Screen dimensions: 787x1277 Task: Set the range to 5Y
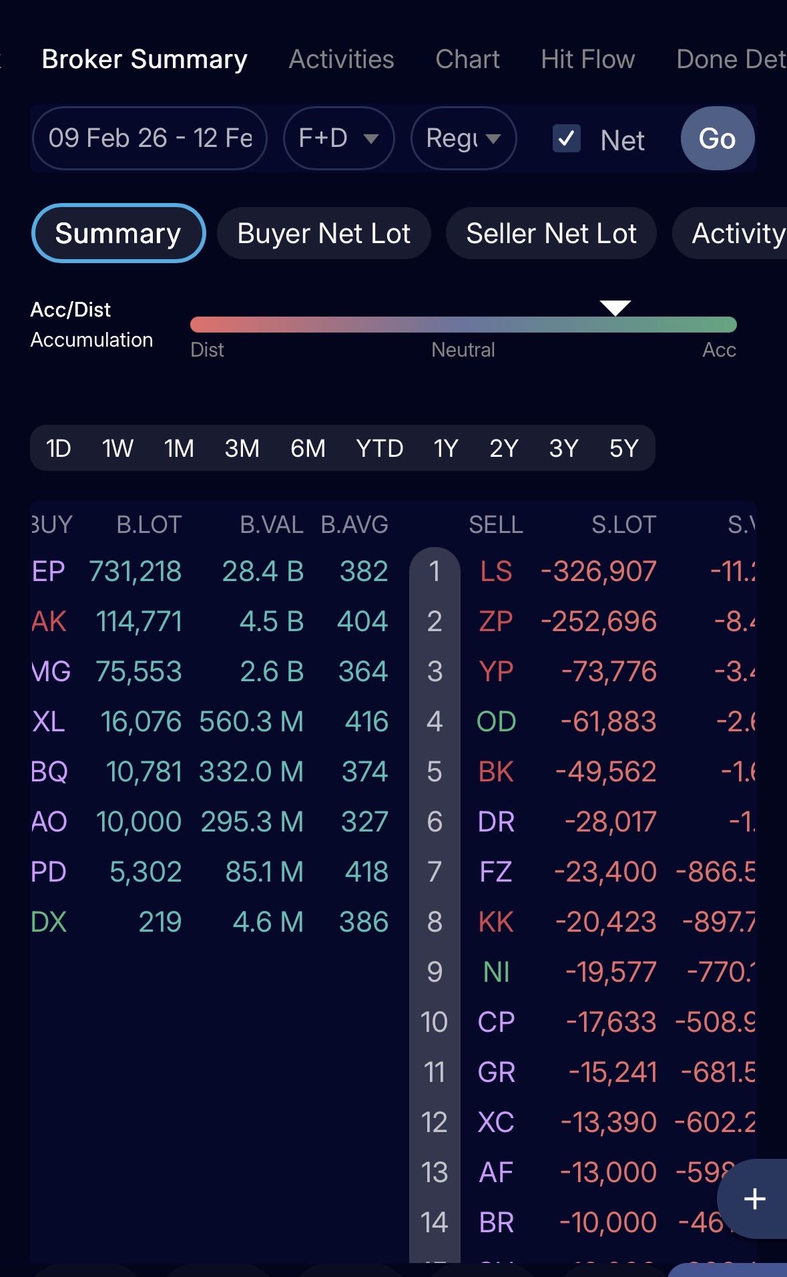point(623,448)
